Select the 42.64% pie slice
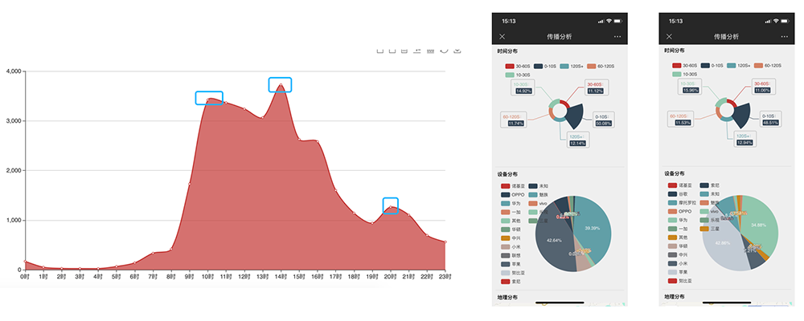The image size is (804, 321). (x=555, y=240)
